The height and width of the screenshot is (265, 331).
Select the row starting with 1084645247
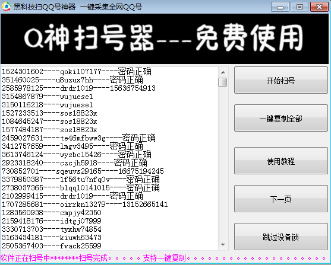[49, 122]
